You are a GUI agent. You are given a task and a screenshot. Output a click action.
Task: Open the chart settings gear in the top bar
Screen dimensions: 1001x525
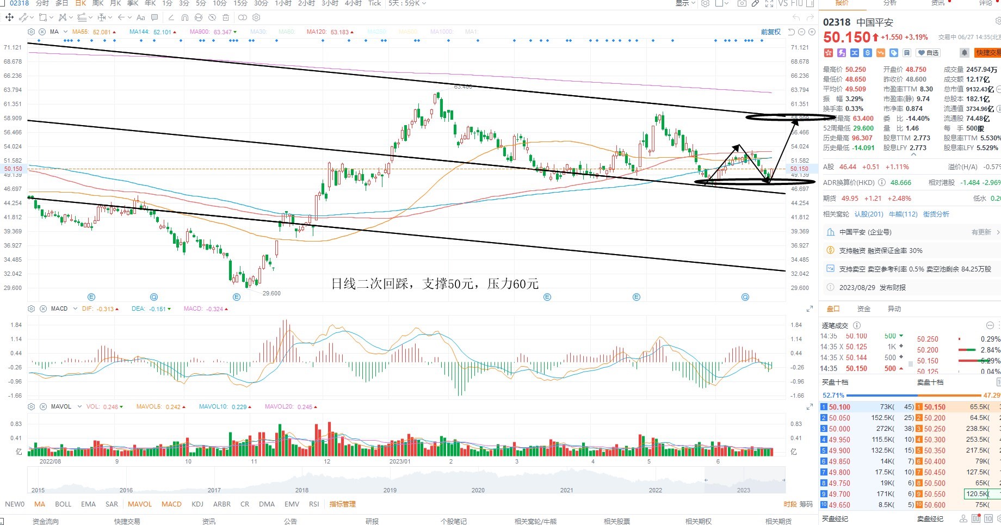[x=705, y=3]
